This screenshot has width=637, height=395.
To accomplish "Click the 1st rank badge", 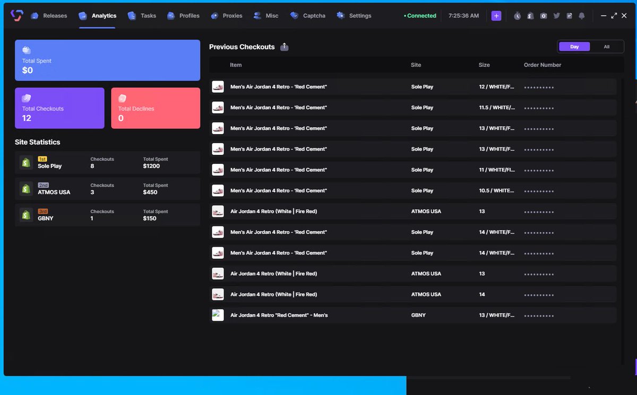I will pos(42,159).
